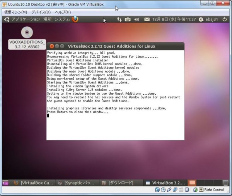Click inside the terminal output area
The width and height of the screenshot is (232, 196).
[x=115, y=95]
